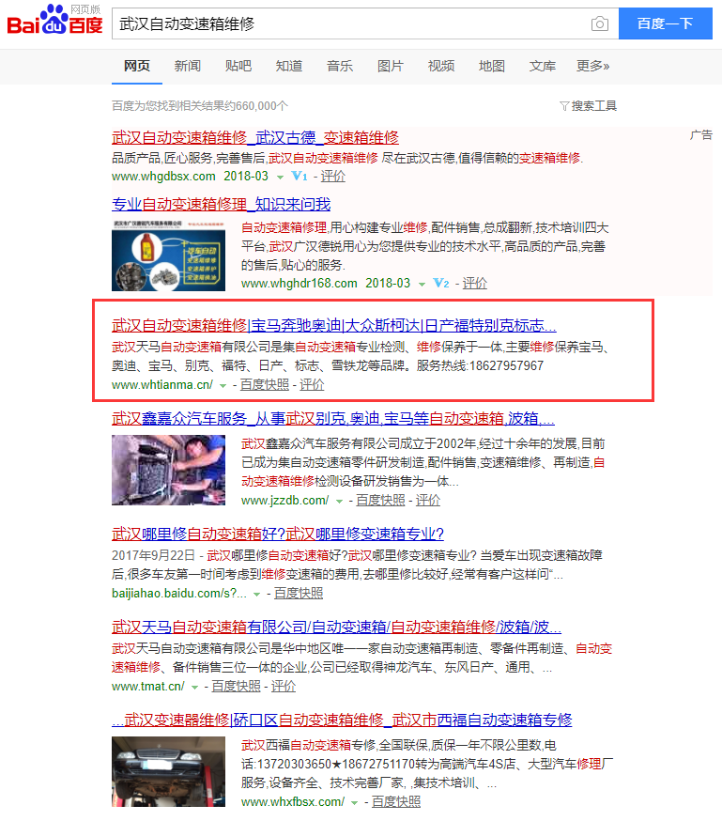Expand dropdown arrow next to www.tmat.cn
Image resolution: width=722 pixels, height=821 pixels.
[194, 687]
